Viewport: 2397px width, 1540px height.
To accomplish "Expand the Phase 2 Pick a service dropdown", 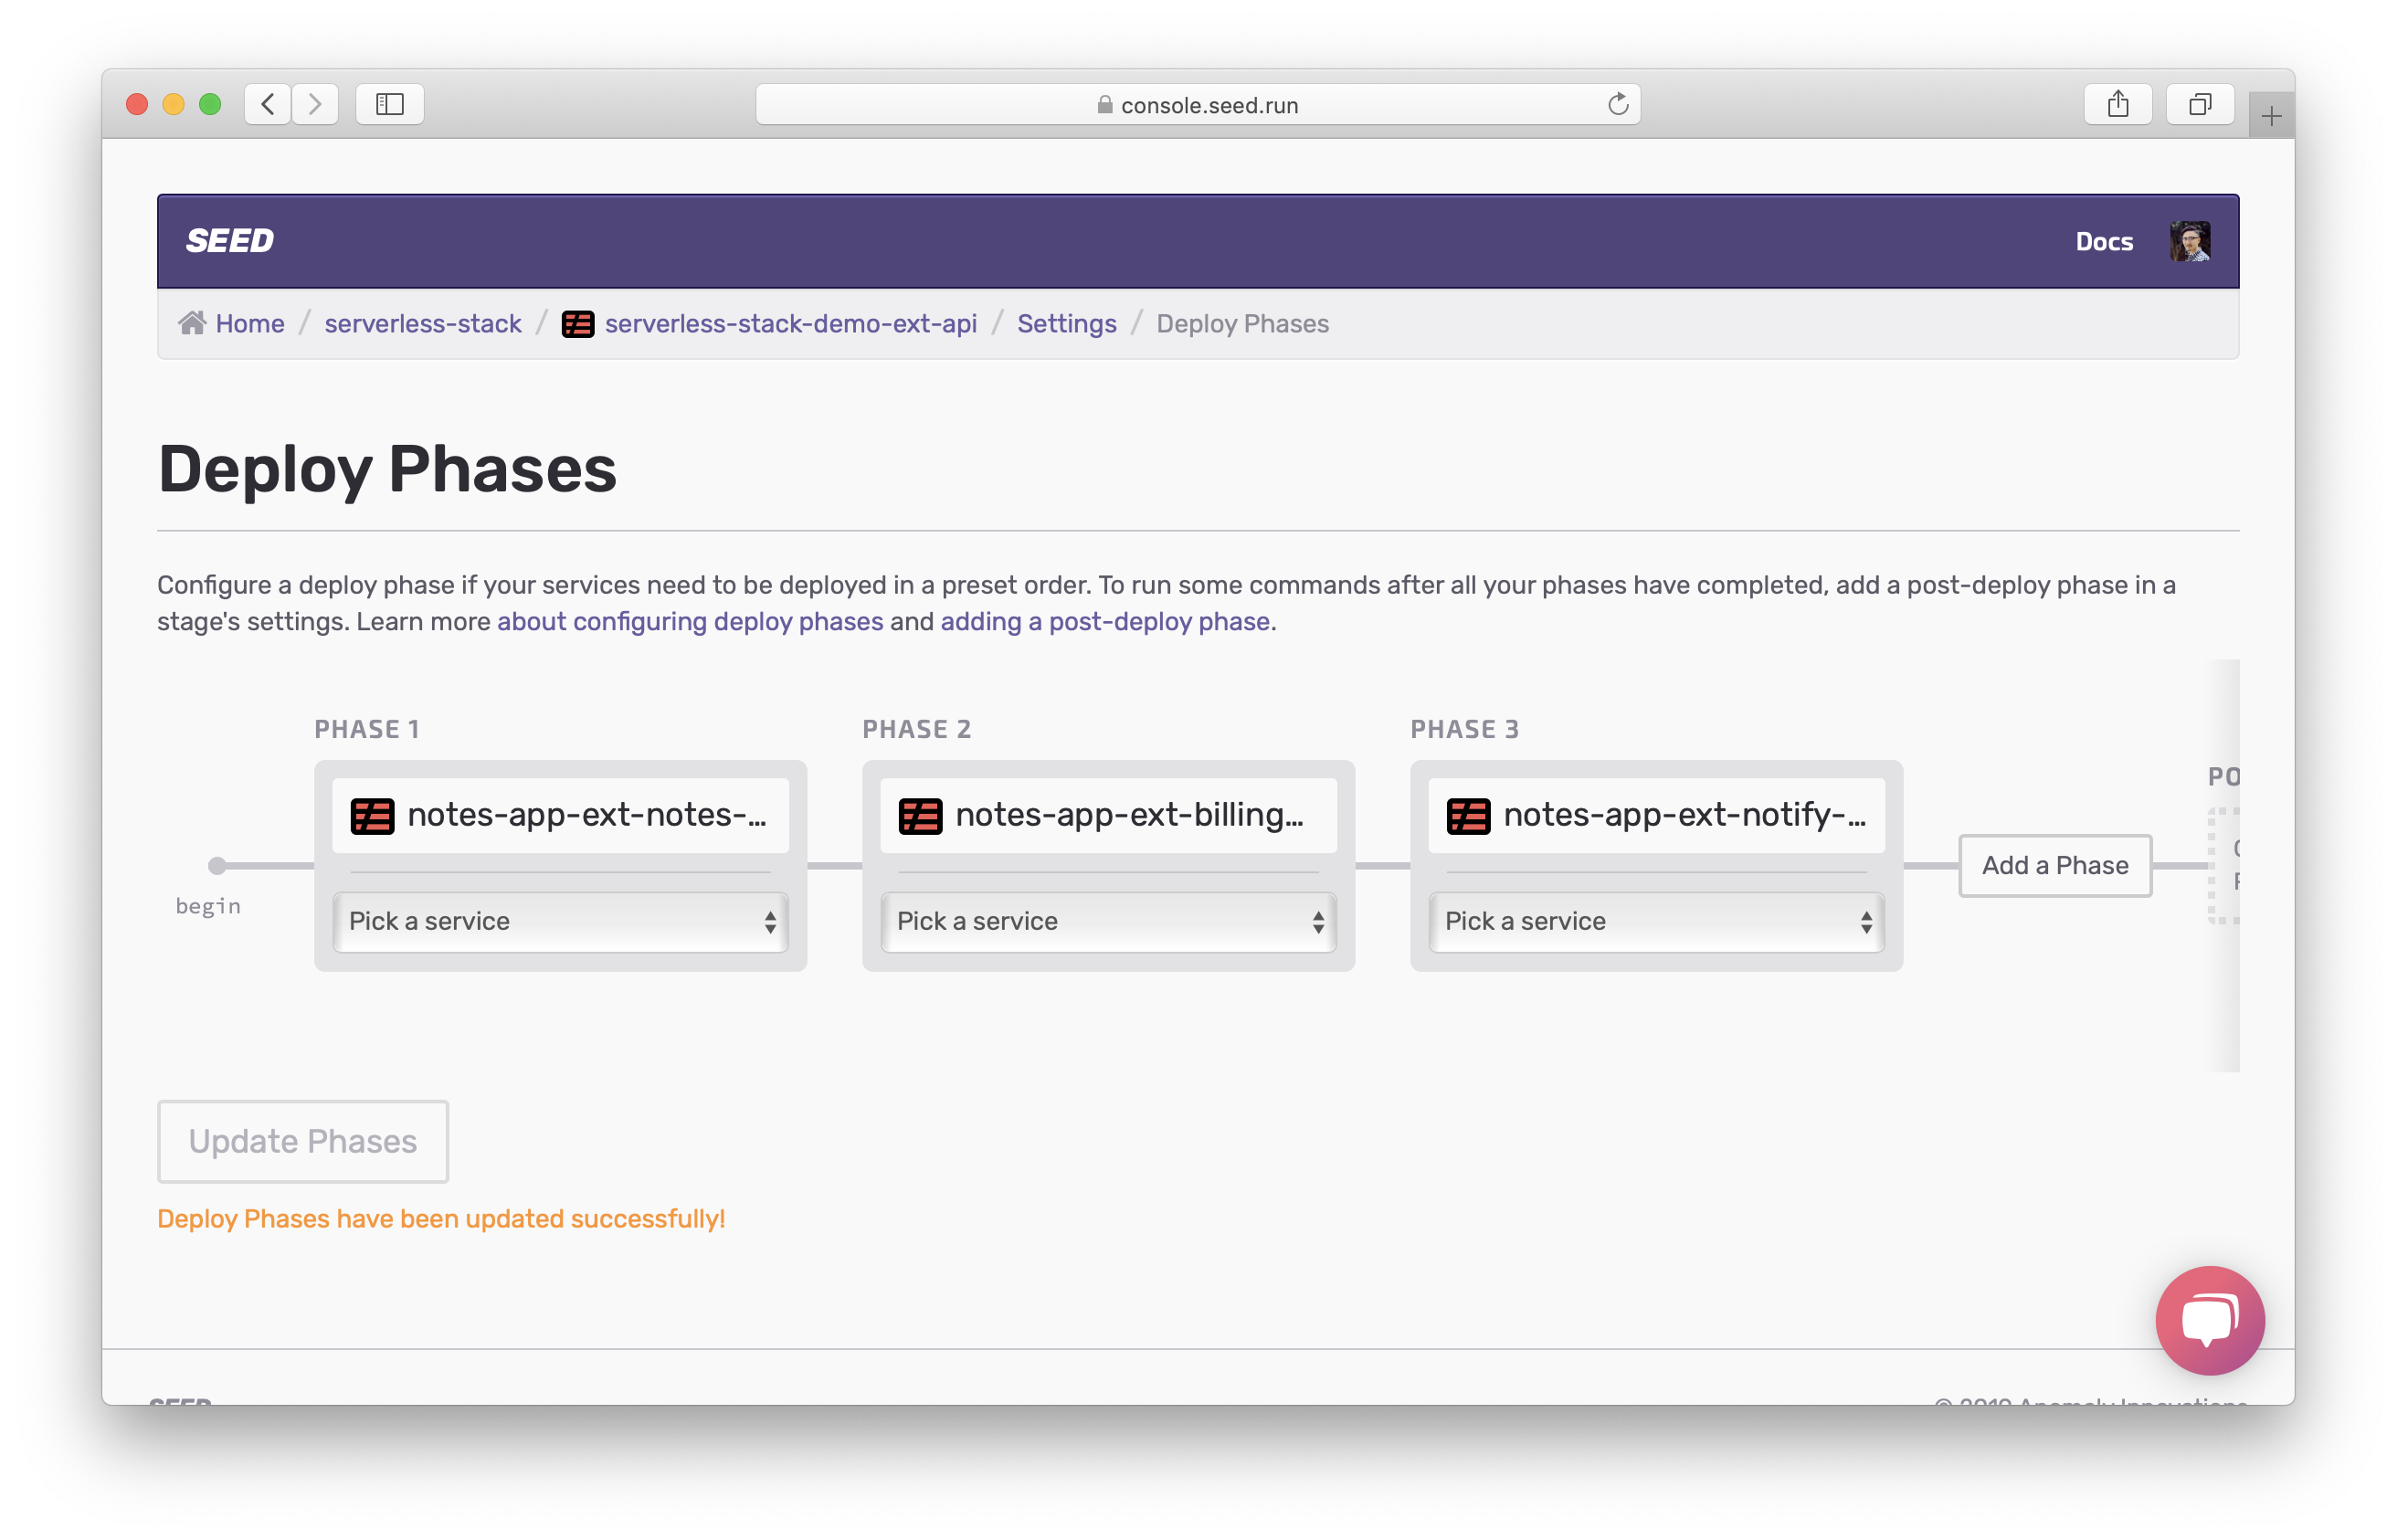I will coord(1108,921).
